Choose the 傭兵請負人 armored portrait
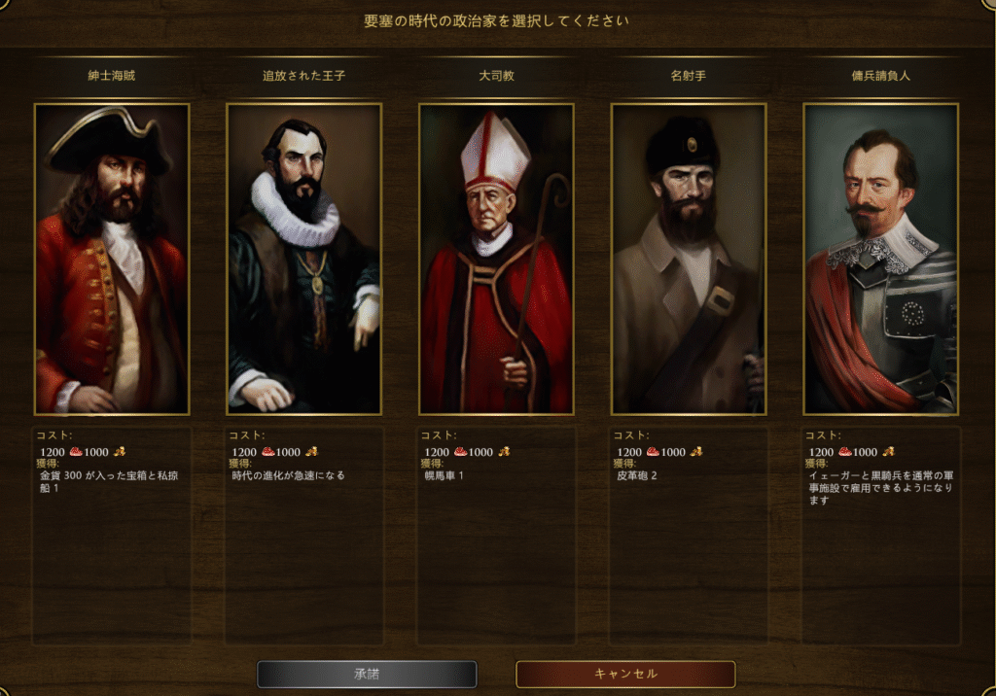The height and width of the screenshot is (696, 996). (881, 260)
